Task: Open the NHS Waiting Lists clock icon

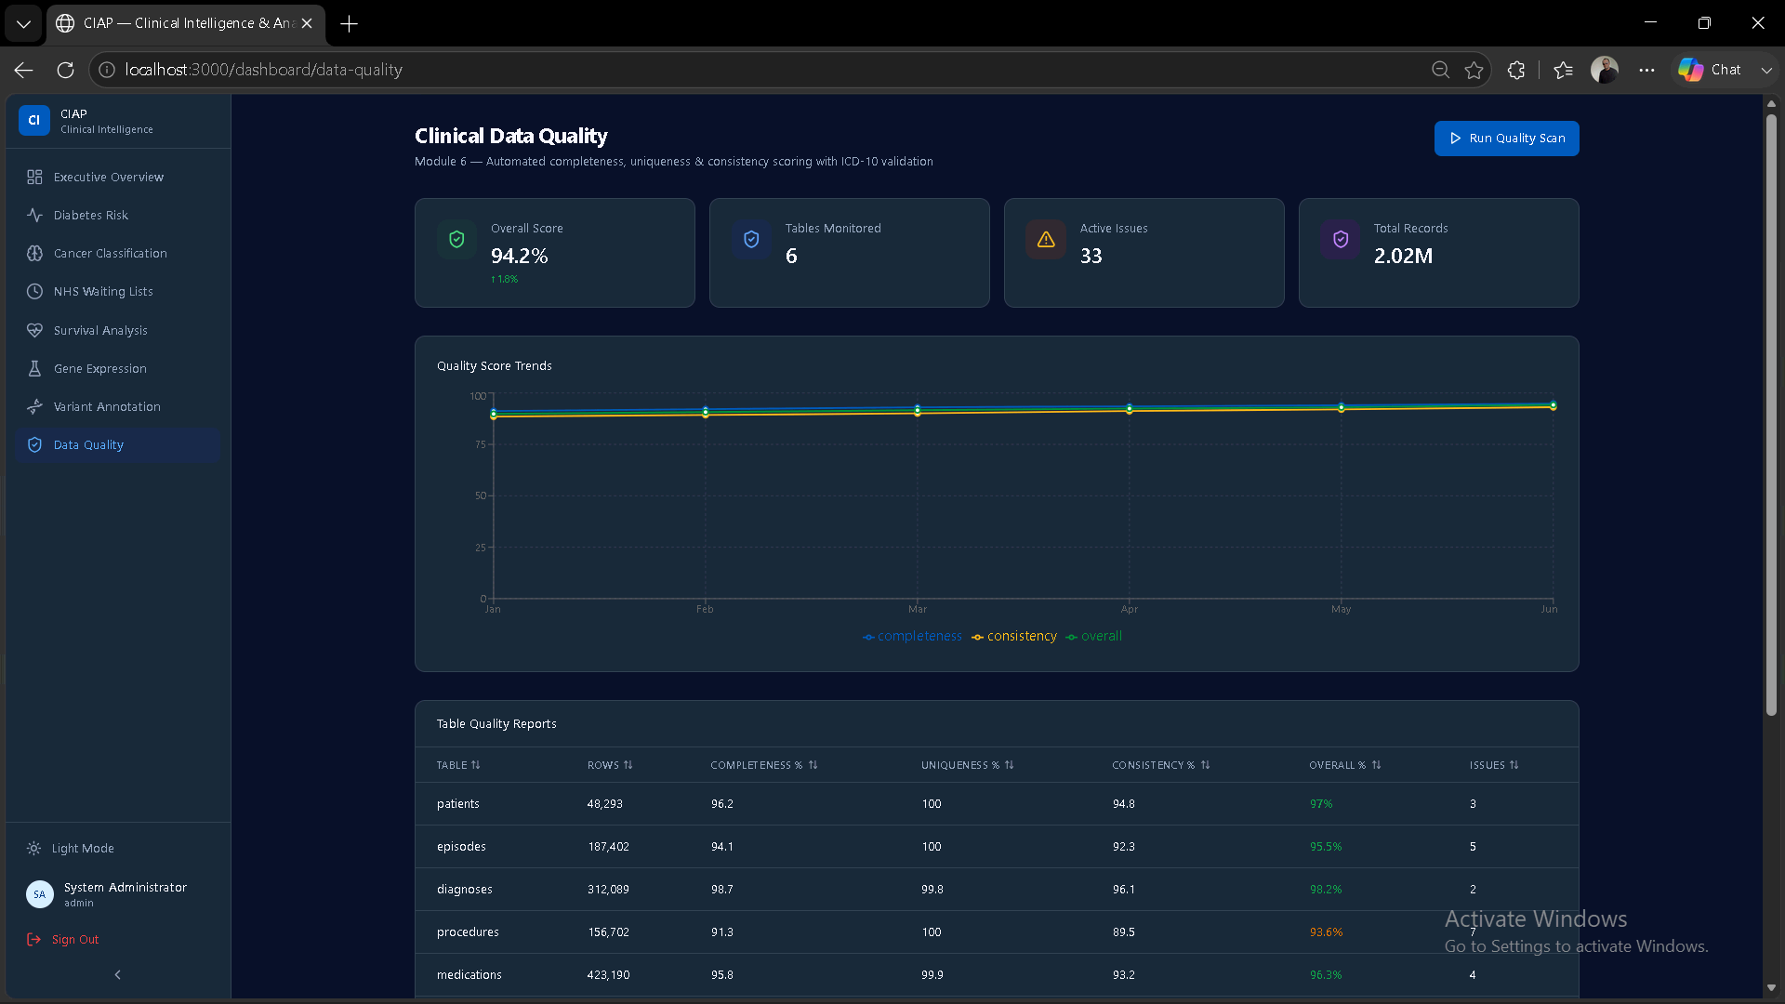Action: click(x=34, y=291)
